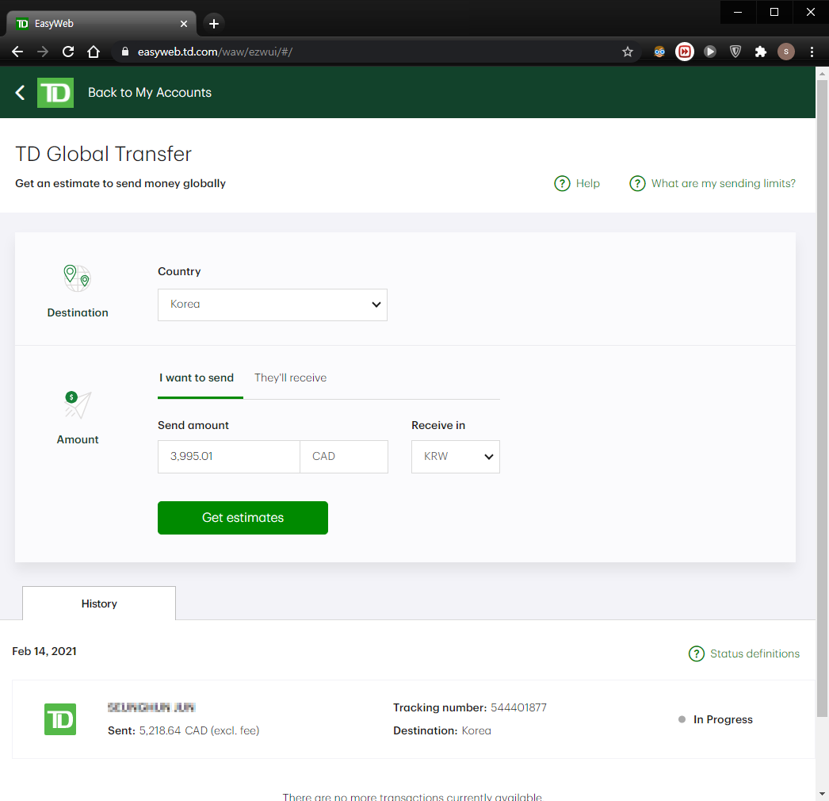Open the shield extension icon
The width and height of the screenshot is (829, 801).
[735, 52]
